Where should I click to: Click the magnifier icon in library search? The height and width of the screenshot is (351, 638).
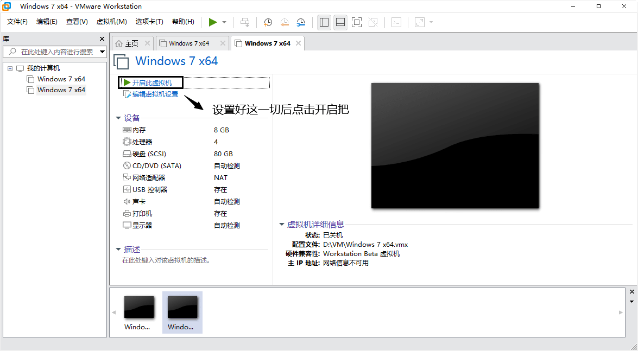(x=12, y=52)
